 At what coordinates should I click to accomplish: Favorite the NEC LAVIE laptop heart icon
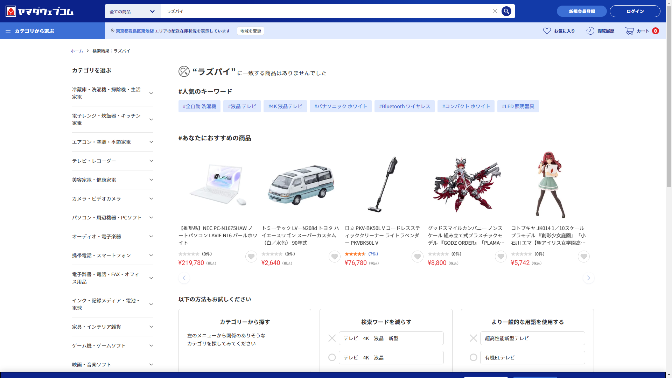tap(251, 257)
